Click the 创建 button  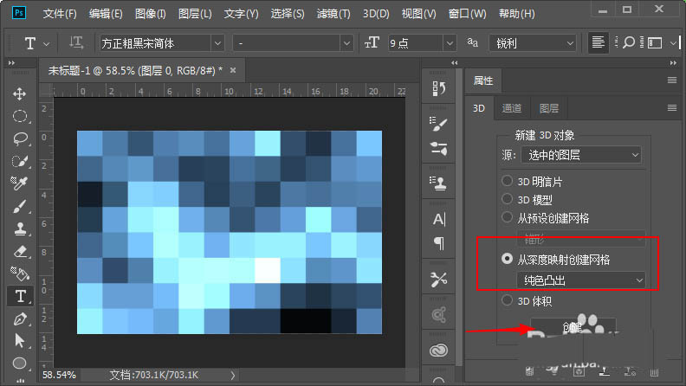point(573,326)
